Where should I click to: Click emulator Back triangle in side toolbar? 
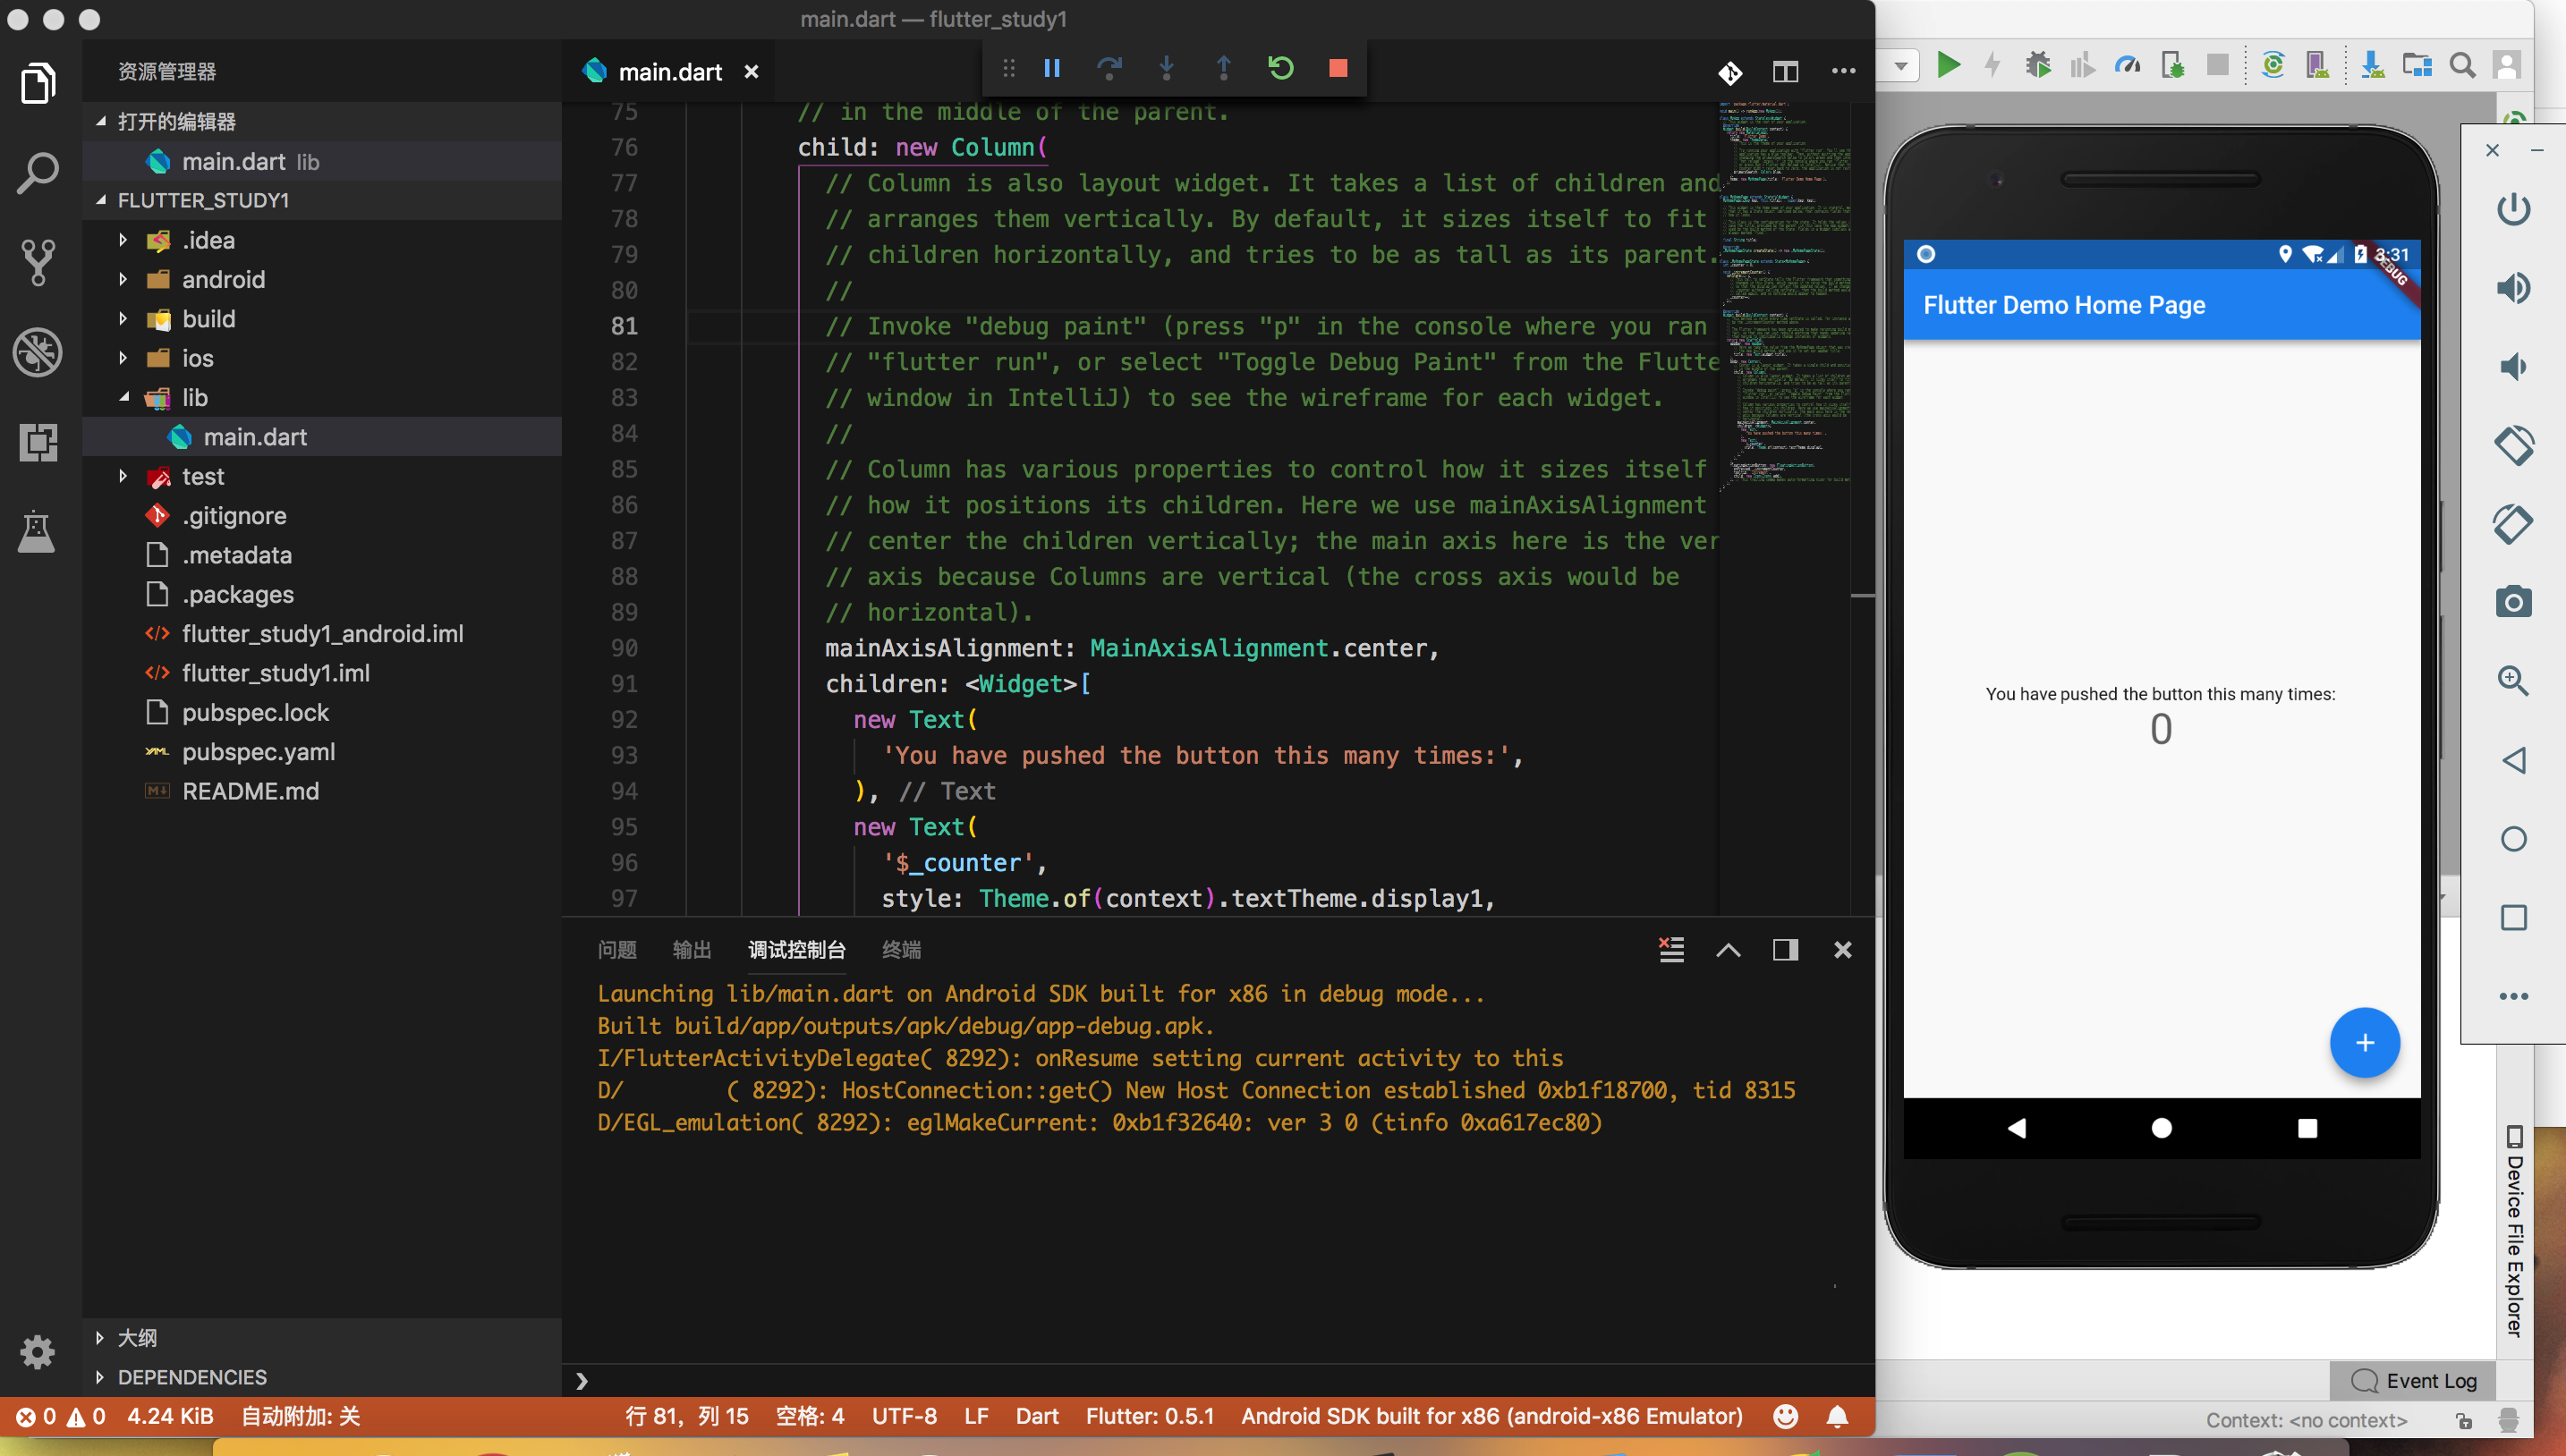pyautogui.click(x=2514, y=760)
